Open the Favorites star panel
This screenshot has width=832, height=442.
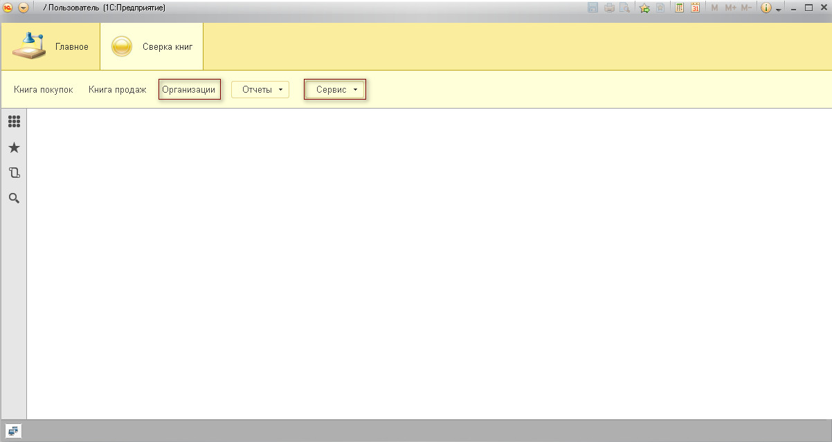pos(14,147)
